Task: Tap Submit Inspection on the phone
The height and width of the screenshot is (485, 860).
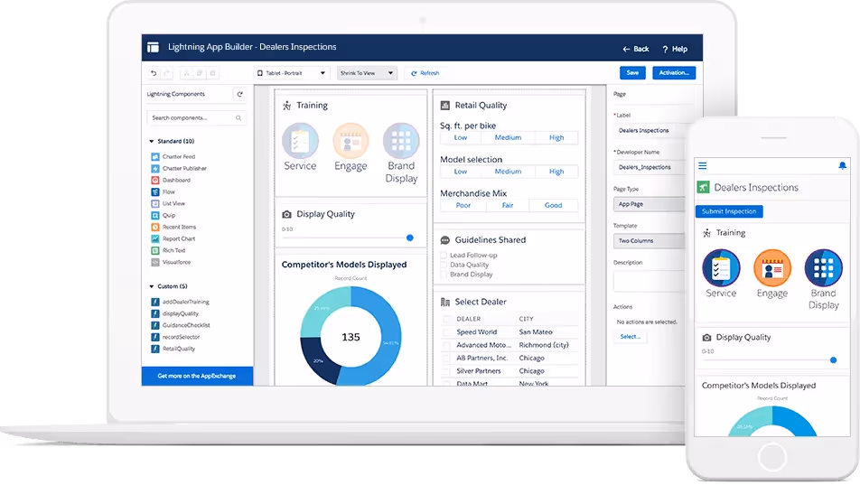Action: click(729, 211)
